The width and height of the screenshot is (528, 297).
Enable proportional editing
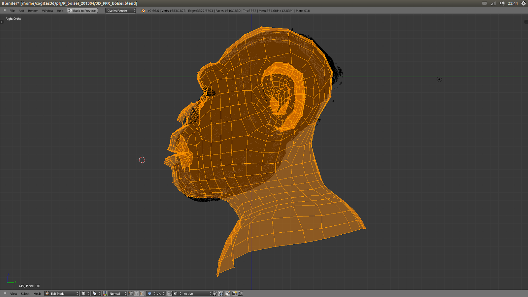[x=149, y=293]
